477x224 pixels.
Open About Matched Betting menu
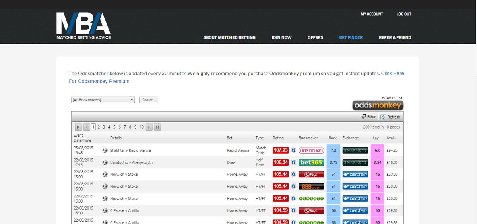point(229,37)
